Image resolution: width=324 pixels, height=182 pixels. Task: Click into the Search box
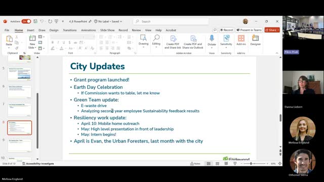pos(171,21)
